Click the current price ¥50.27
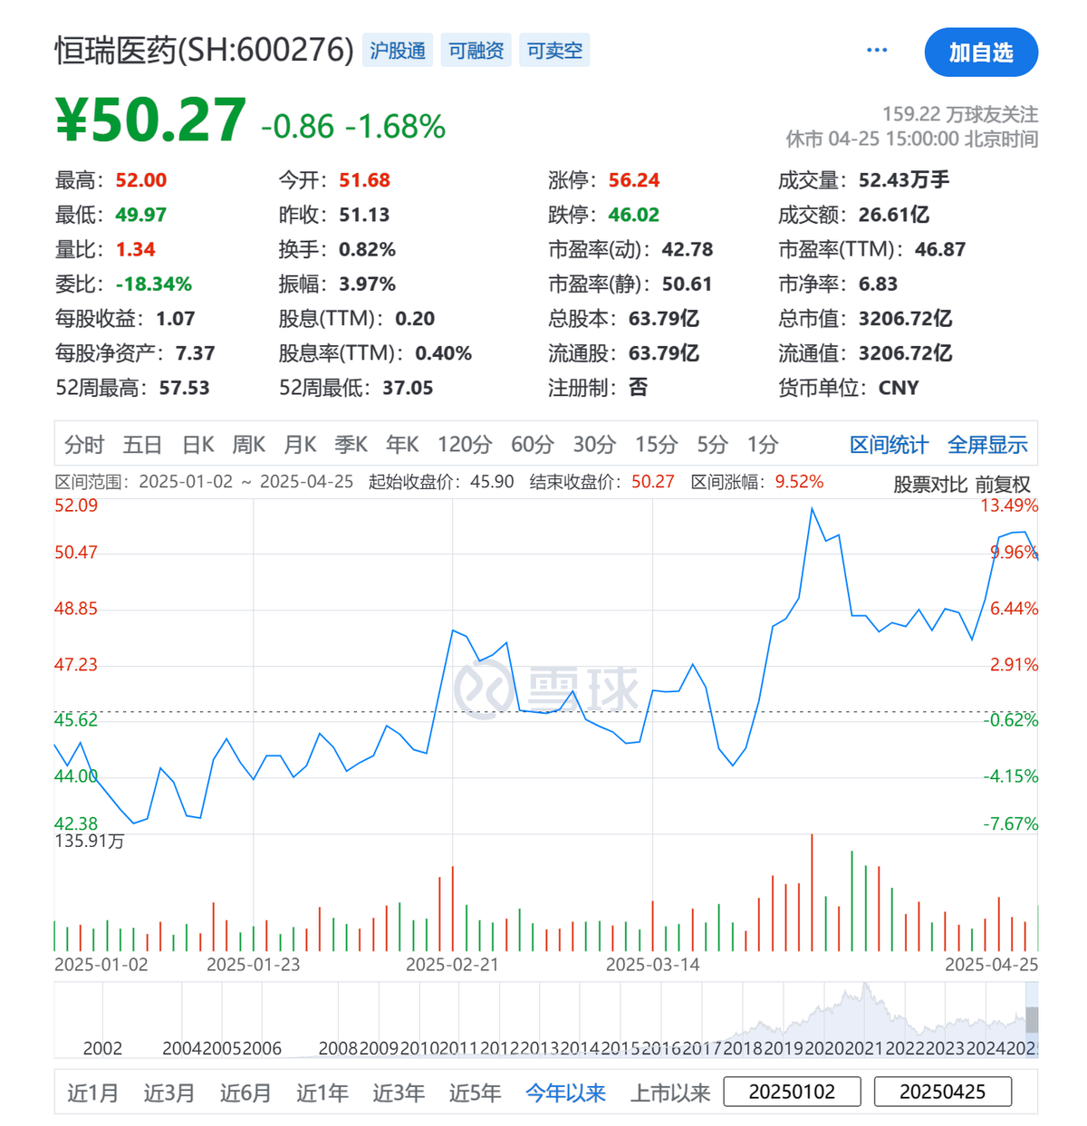Viewport: 1087px width, 1126px height. point(150,120)
